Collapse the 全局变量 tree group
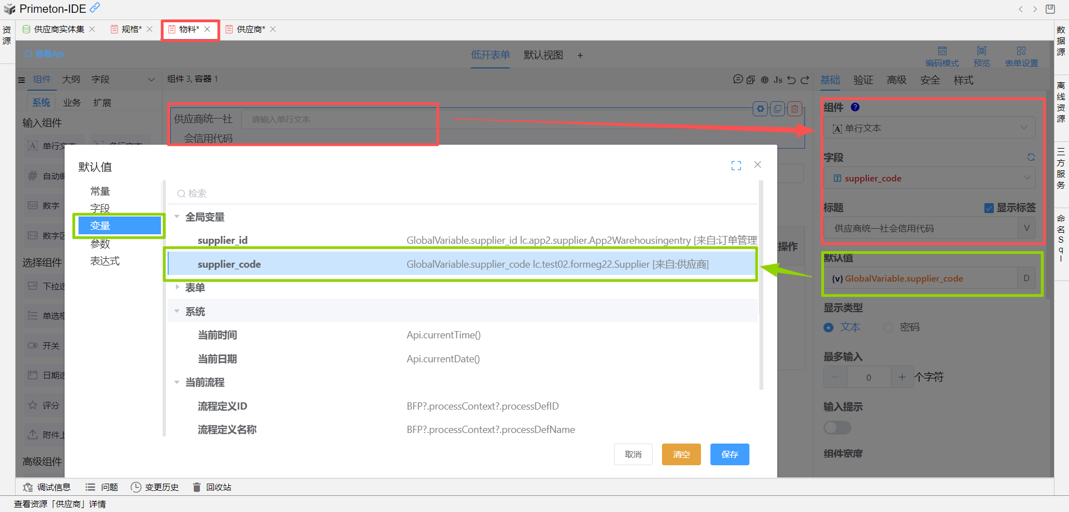The height and width of the screenshot is (512, 1069). 177,217
